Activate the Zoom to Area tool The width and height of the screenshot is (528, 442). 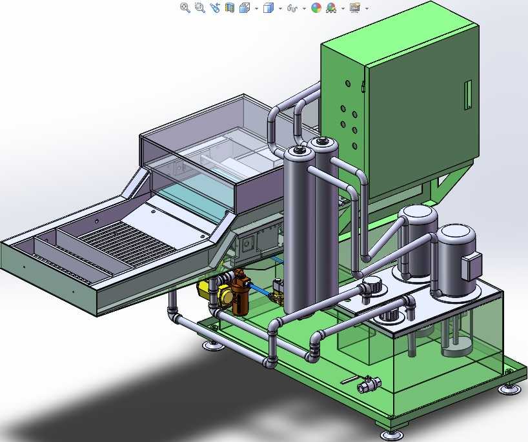point(199,8)
